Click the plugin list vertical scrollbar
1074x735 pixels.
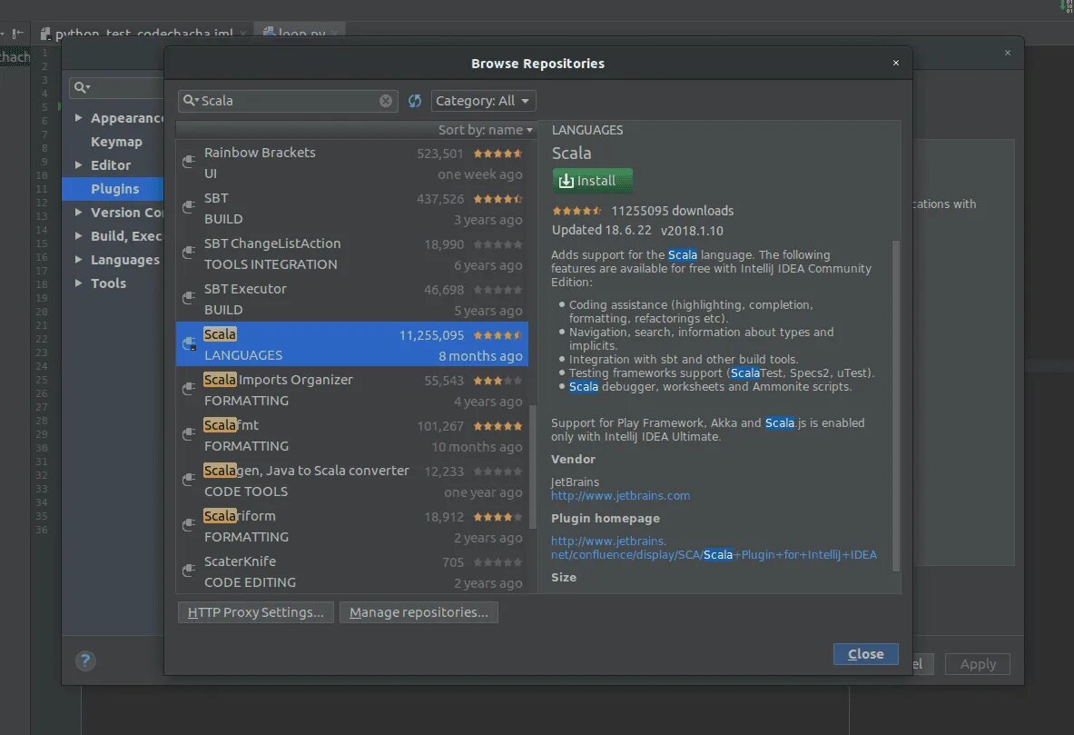532,466
